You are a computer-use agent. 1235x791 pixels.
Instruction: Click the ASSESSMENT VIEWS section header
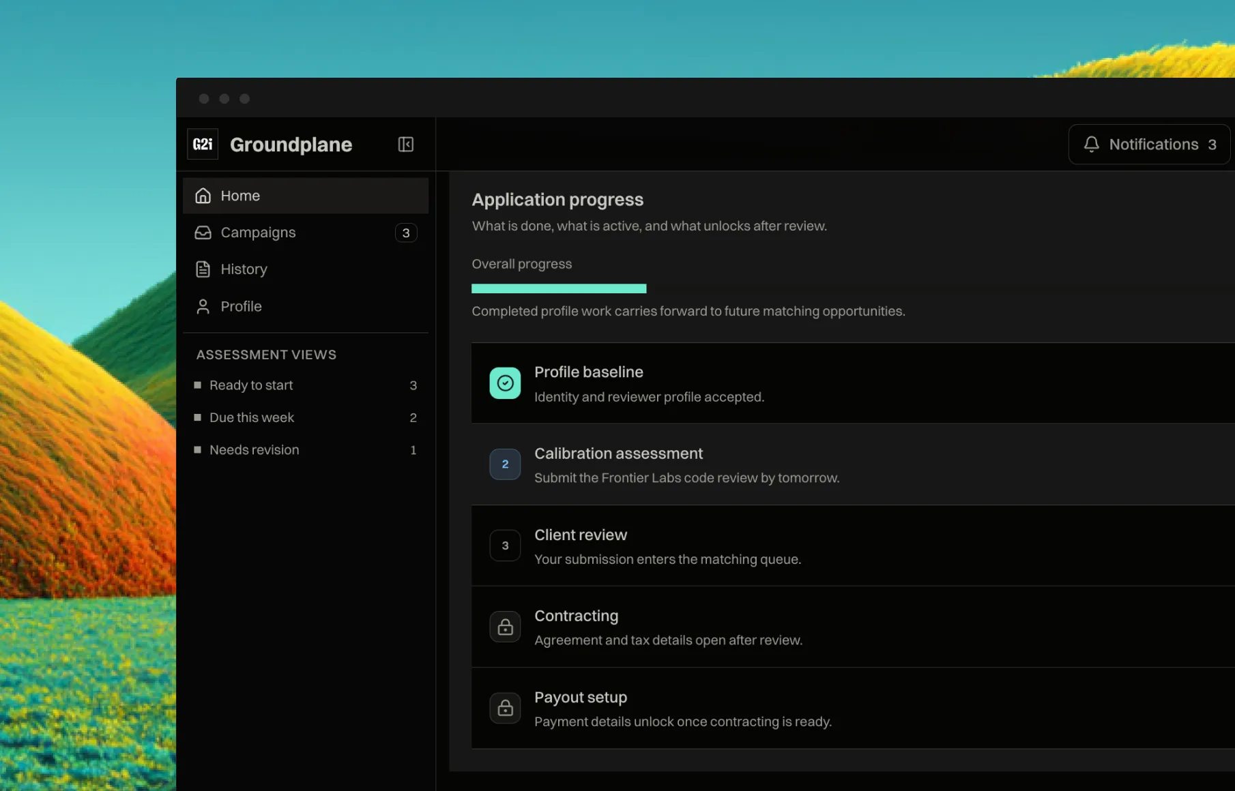(266, 355)
